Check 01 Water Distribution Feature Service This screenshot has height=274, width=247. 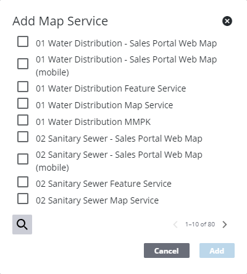click(23, 87)
